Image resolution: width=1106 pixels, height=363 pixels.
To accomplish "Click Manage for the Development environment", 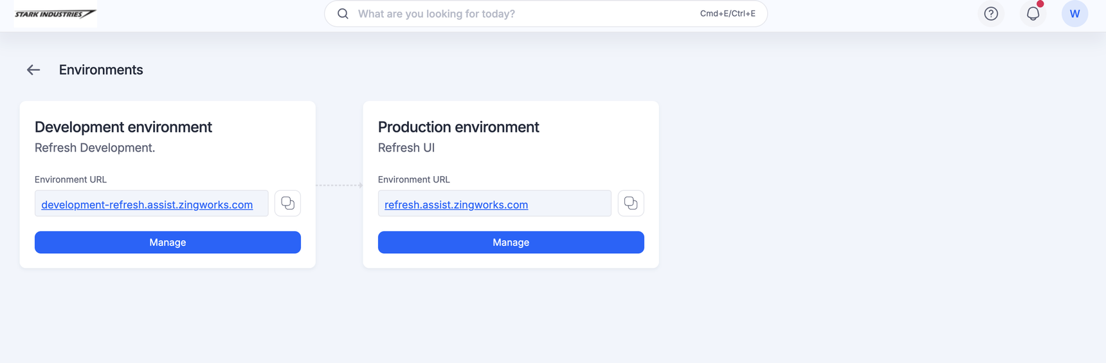I will coord(168,242).
